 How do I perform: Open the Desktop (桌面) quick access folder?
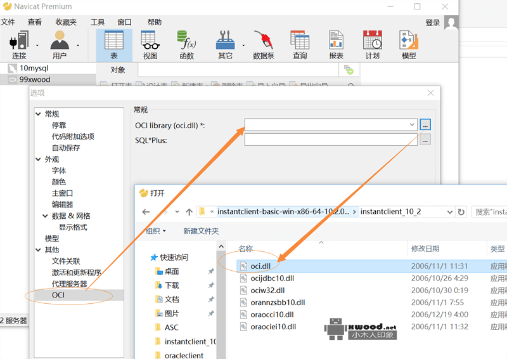pyautogui.click(x=171, y=271)
